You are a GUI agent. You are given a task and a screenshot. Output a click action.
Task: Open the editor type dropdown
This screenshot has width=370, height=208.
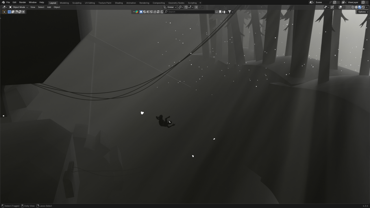(5, 7)
